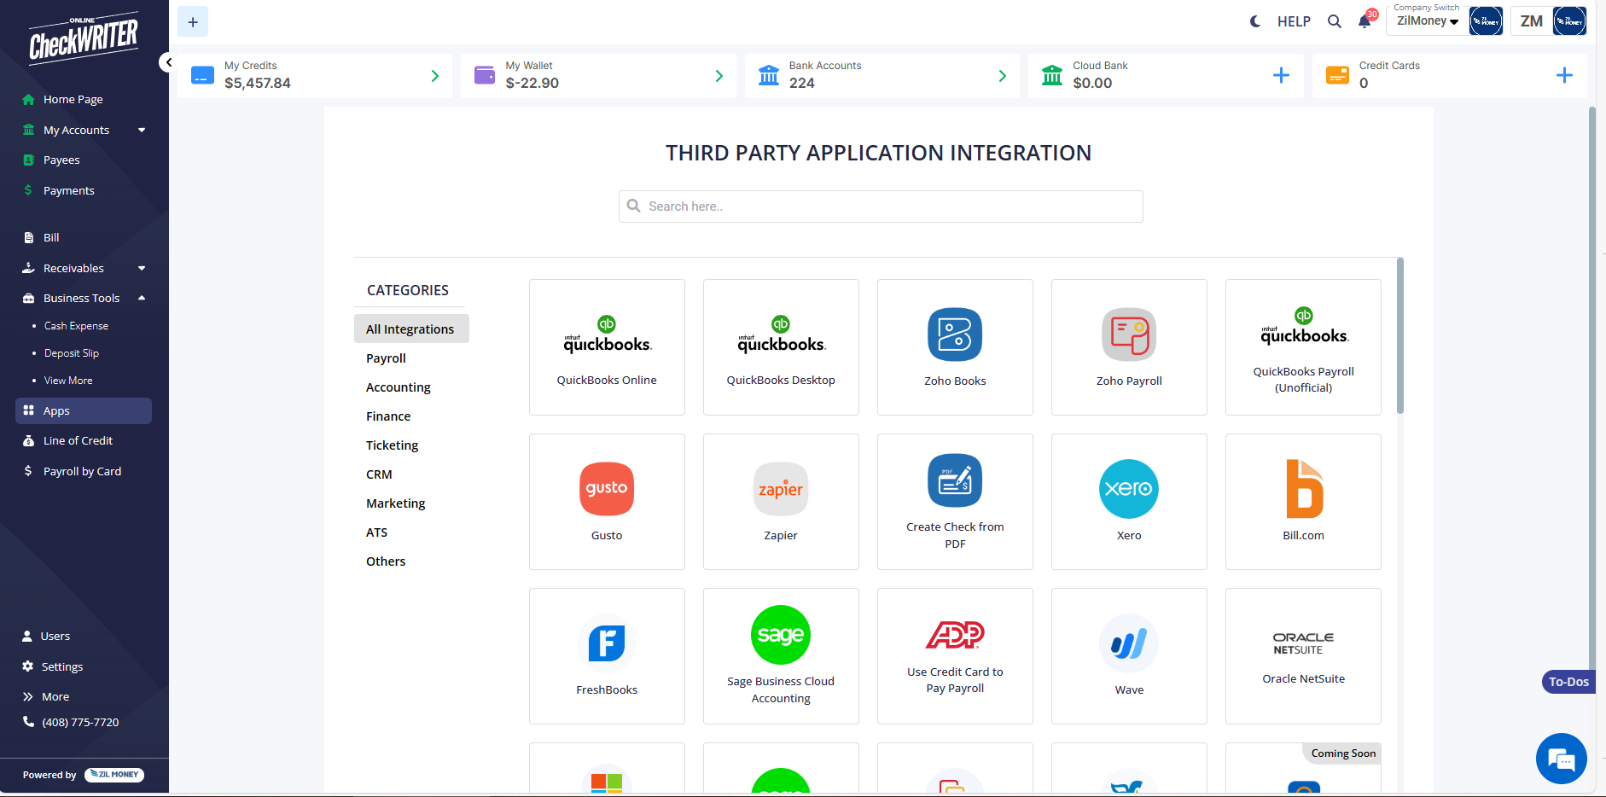Click the Search here input field
The image size is (1606, 797).
click(881, 207)
